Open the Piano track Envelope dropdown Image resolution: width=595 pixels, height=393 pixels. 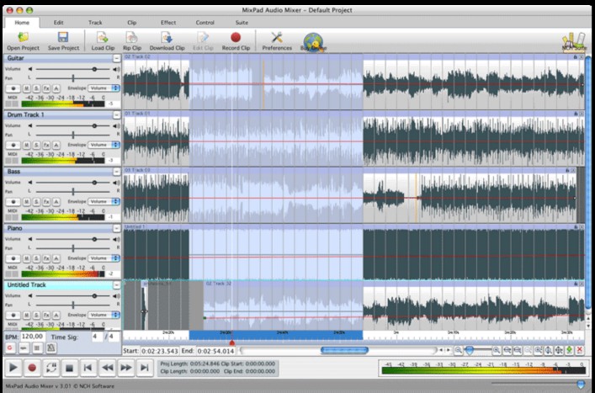pyautogui.click(x=104, y=258)
